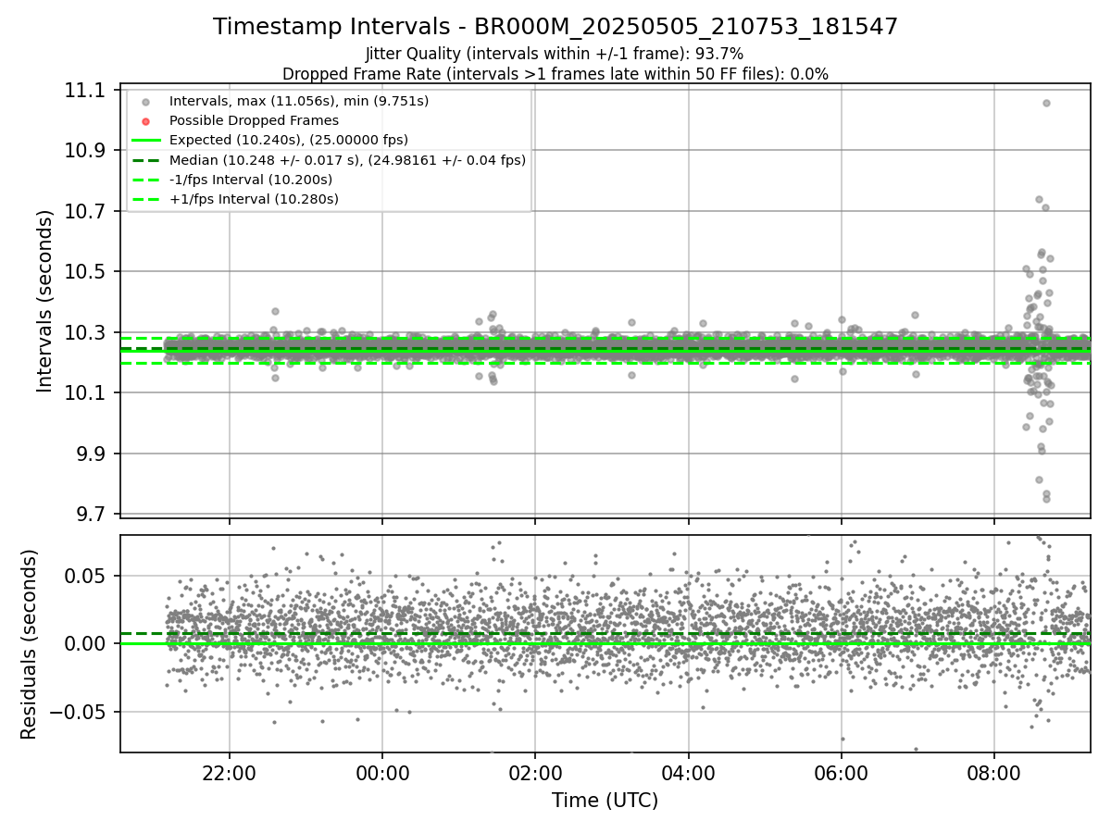Select legend entry "Intervals, max (11.056s), min (9.751s)"
Viewport: 1111px width, 833px height.
(x=299, y=101)
